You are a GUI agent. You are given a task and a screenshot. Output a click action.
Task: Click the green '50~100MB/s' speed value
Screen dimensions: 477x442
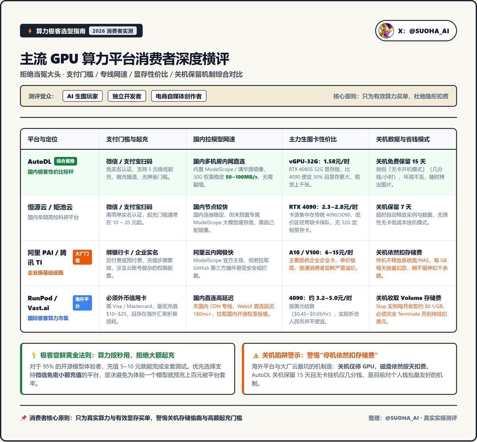[242, 177]
